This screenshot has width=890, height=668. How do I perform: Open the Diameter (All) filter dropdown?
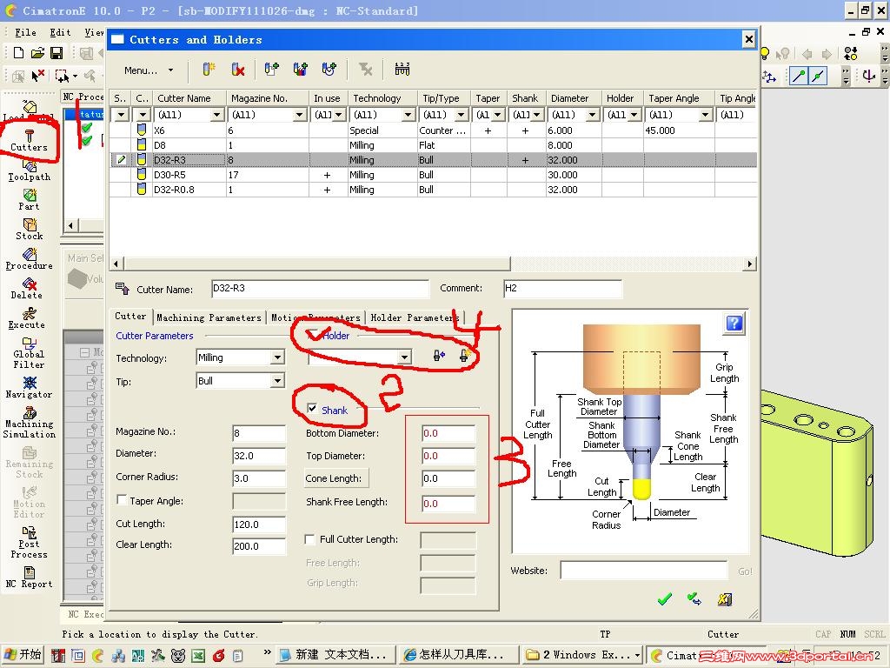click(x=592, y=115)
